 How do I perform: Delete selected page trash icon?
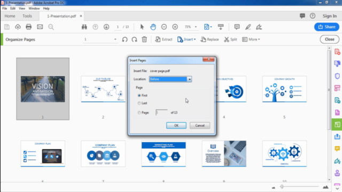click(x=144, y=39)
